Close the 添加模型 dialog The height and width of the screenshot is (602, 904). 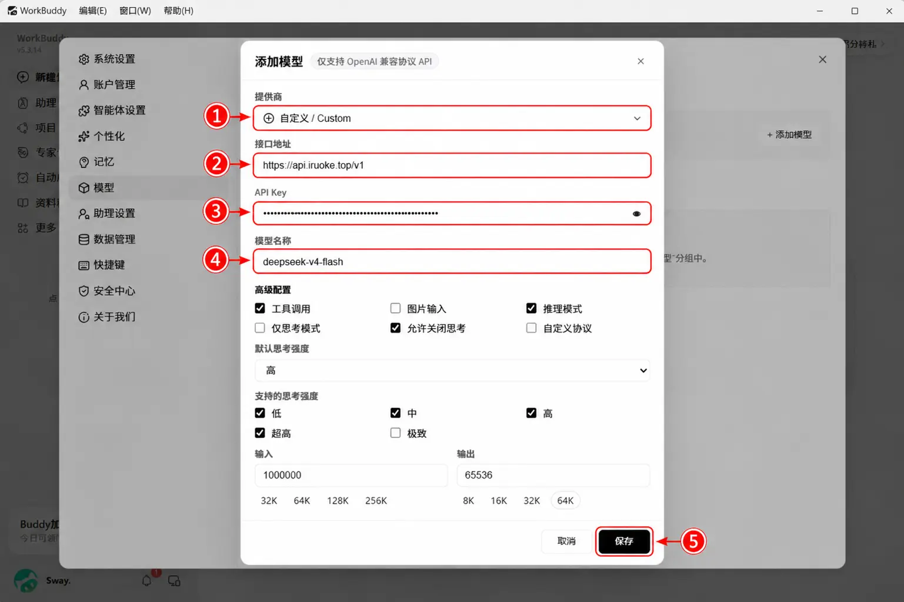[641, 61]
